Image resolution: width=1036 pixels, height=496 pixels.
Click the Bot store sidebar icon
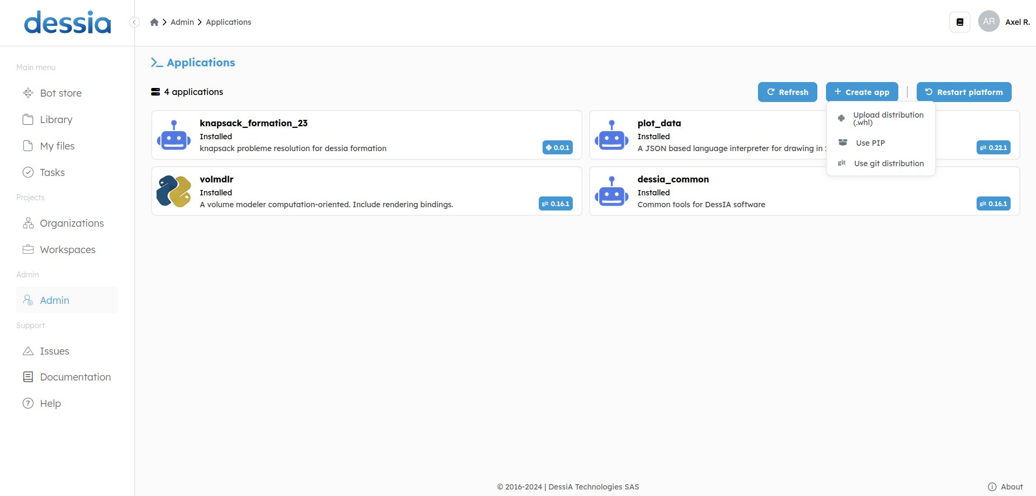[28, 93]
